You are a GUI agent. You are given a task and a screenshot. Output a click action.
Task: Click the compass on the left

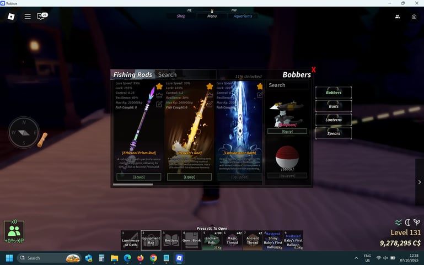pos(24,133)
